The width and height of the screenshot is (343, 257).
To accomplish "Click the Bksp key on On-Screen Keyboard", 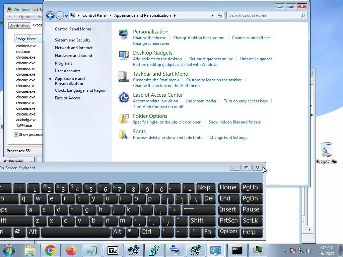I will click(x=206, y=188).
